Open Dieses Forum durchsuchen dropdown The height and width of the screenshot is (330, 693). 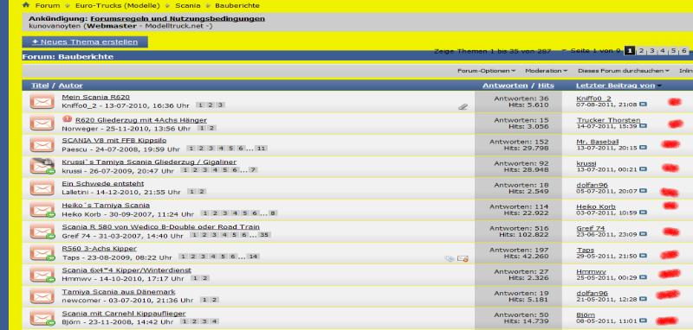(x=623, y=71)
